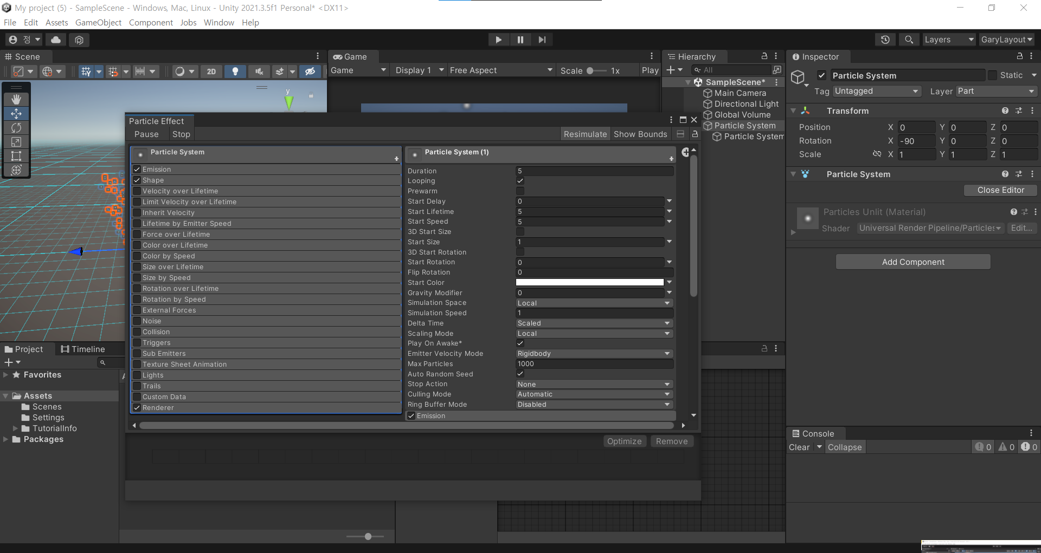The height and width of the screenshot is (553, 1041).
Task: Click the Start Color white swatch
Action: pyautogui.click(x=589, y=282)
